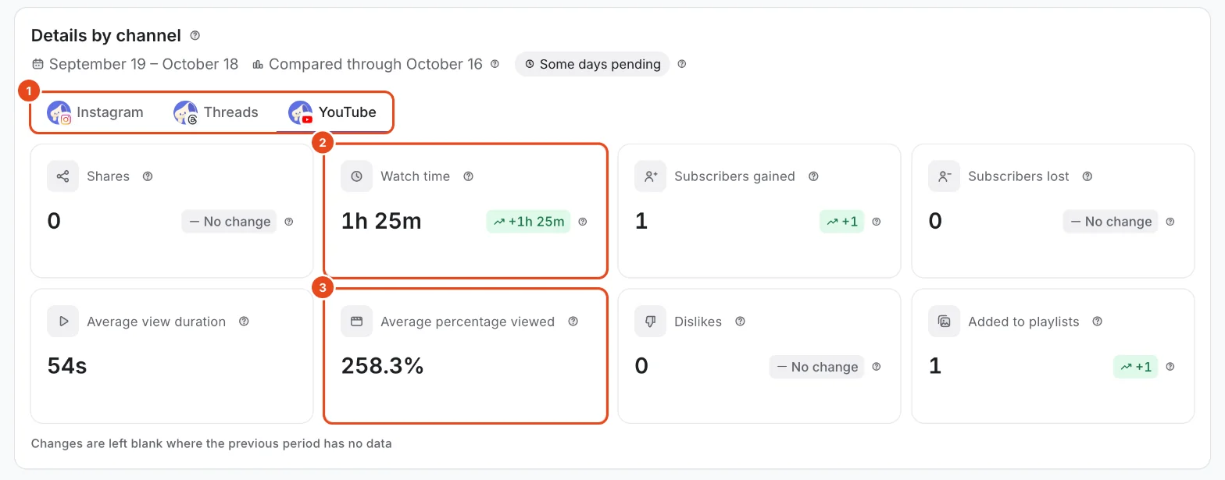The width and height of the screenshot is (1225, 480).
Task: Click the bar chart icon before Compared through October 16
Action: (258, 64)
